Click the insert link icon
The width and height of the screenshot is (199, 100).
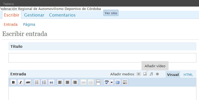coord(83,82)
